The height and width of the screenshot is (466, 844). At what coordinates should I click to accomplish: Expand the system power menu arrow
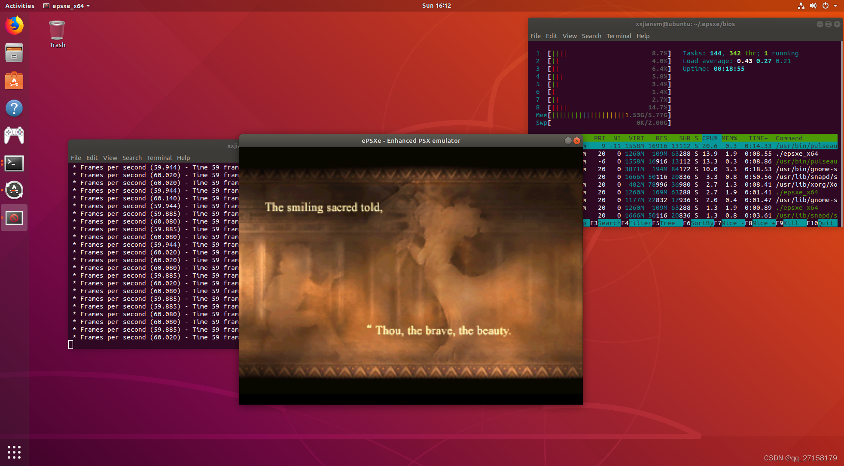pos(835,6)
